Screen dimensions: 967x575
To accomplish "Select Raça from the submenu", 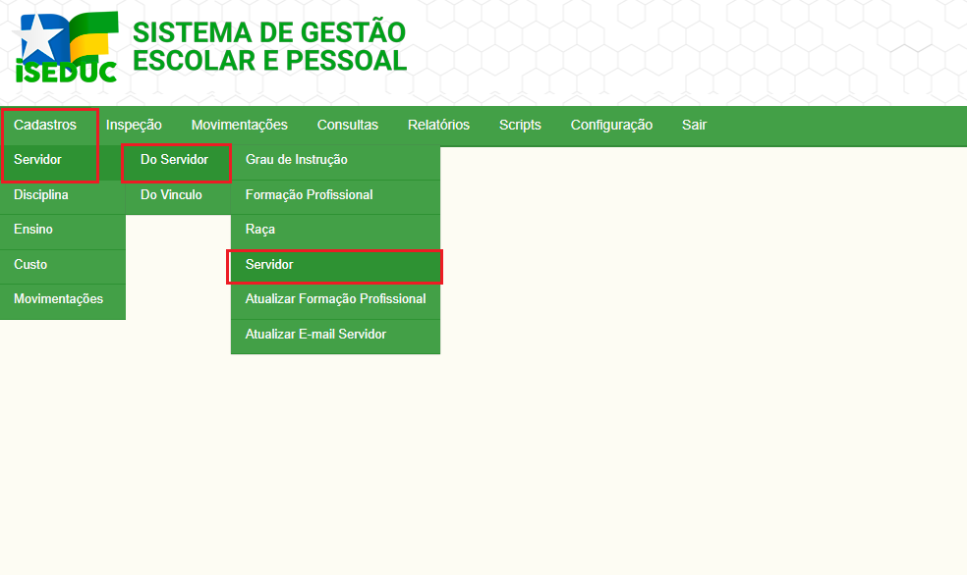I will tap(260, 230).
